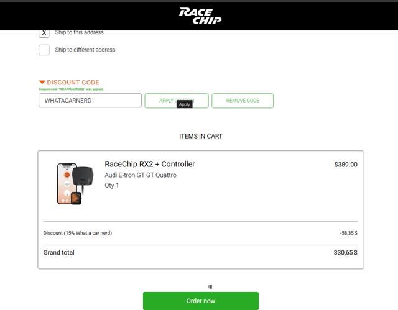The image size is (398, 310).
Task: Click the DISCOUNT CODE heading
Action: (x=73, y=83)
